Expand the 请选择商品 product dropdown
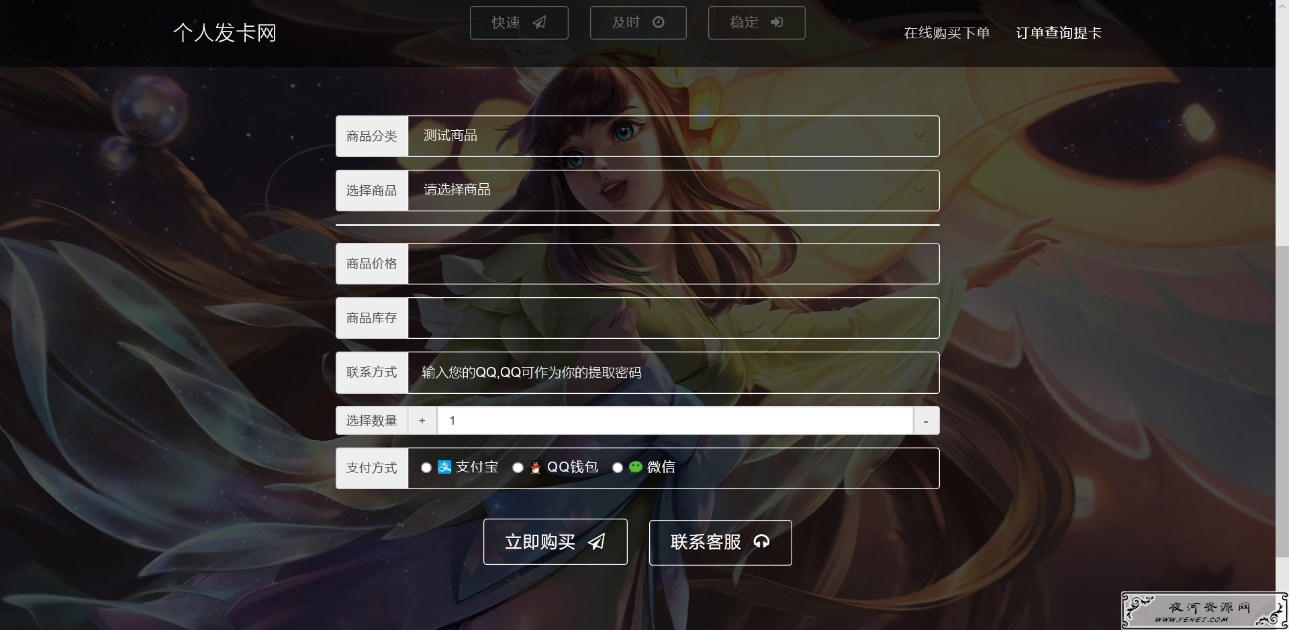1289x630 pixels. coord(673,191)
